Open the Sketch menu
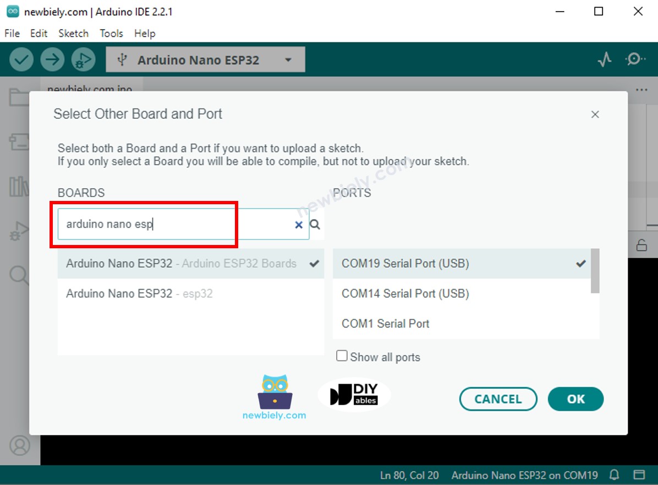Viewport: 658px width, 485px height. pyautogui.click(x=73, y=34)
